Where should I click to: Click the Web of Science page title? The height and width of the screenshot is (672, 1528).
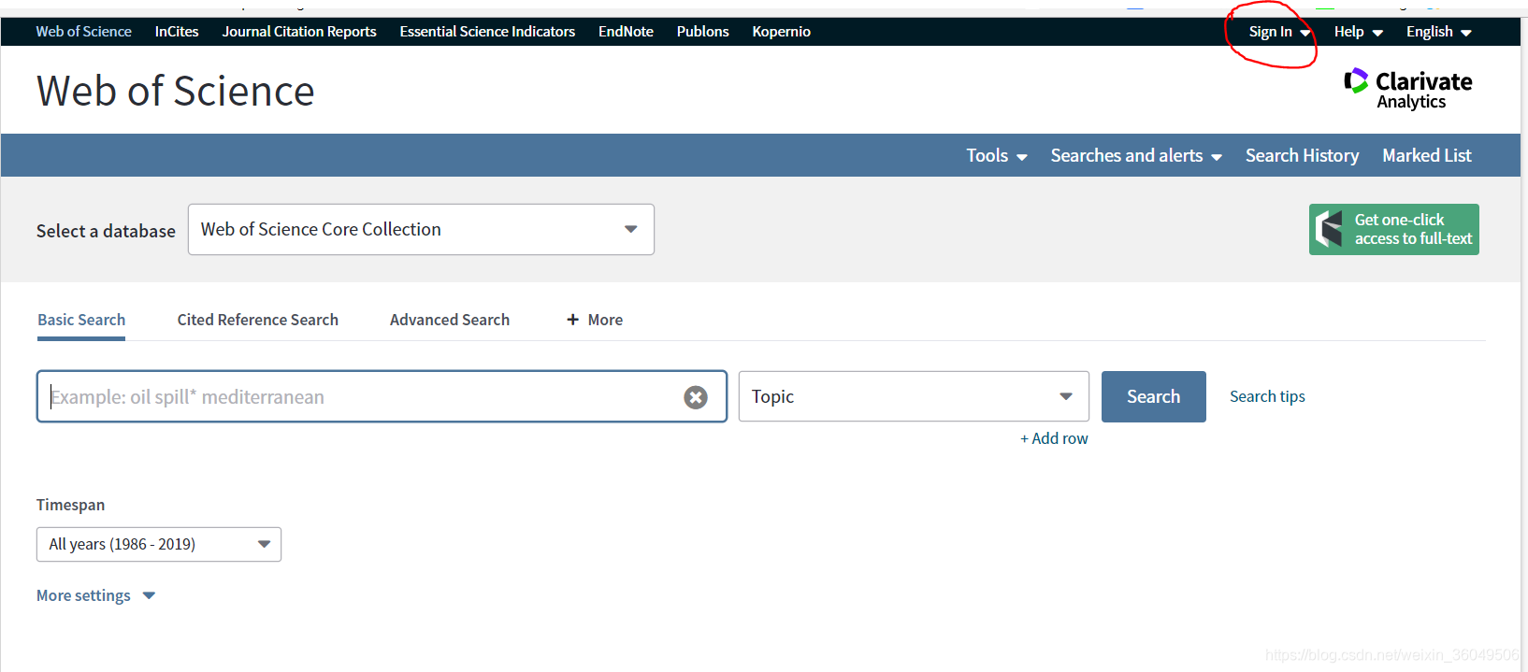(x=176, y=91)
